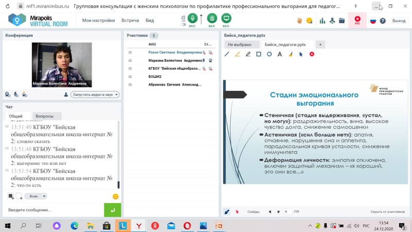Toggle the green webcam button
The image size is (412, 232).
point(212,19)
